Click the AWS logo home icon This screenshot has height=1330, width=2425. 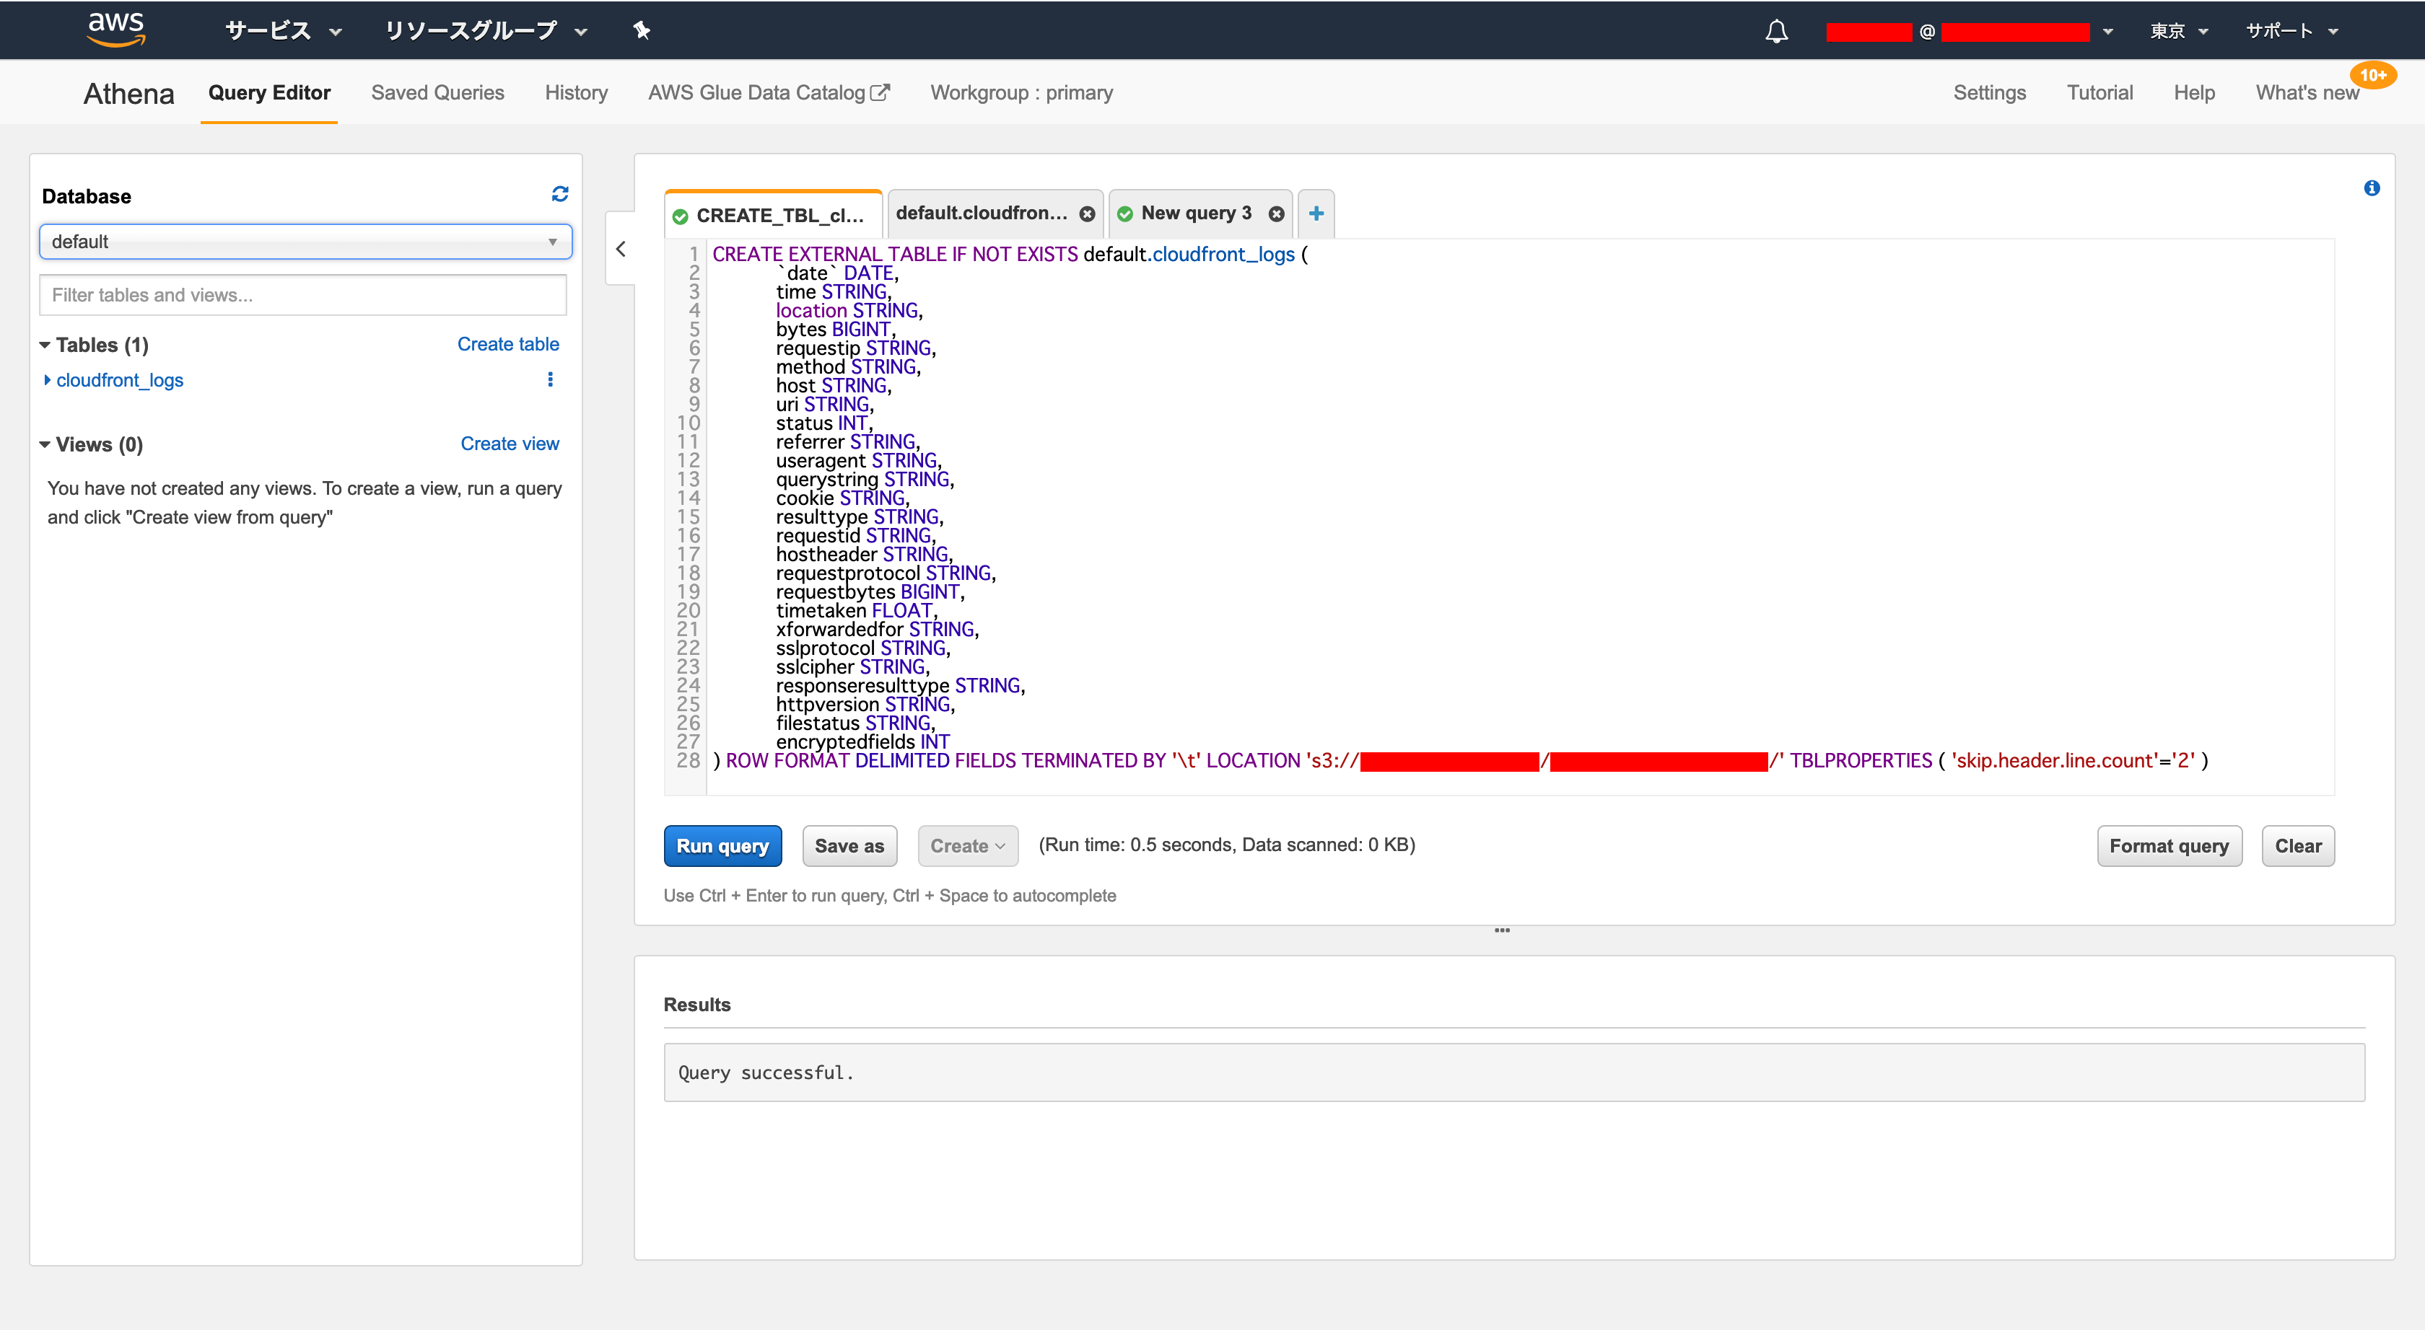[115, 29]
